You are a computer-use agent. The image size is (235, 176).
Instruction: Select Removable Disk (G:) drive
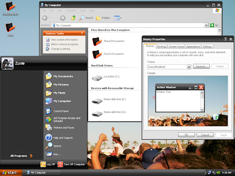point(109,113)
